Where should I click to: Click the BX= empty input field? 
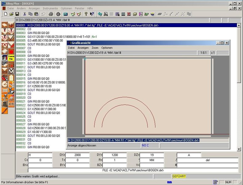40,165
